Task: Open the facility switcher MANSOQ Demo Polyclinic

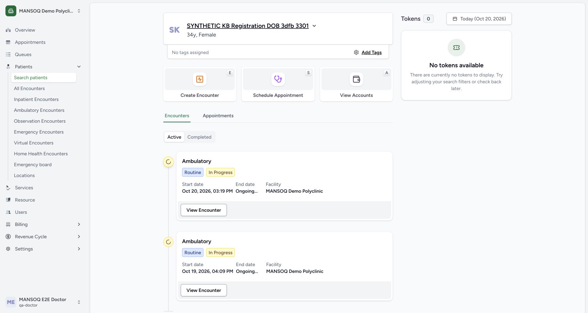Action: (x=44, y=11)
